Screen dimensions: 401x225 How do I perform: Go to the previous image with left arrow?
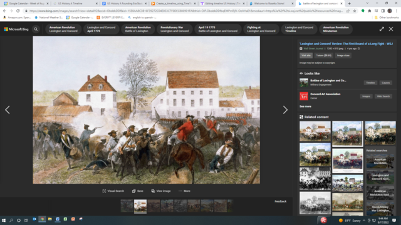[8, 110]
